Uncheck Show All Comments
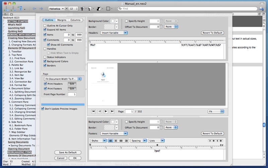This screenshot has width=268, height=168. (x=48, y=45)
